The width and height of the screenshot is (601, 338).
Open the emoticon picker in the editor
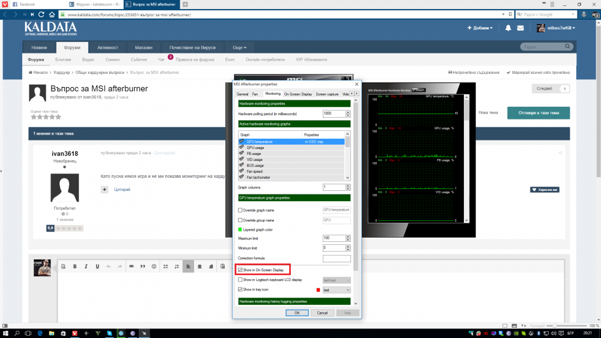pyautogui.click(x=154, y=267)
